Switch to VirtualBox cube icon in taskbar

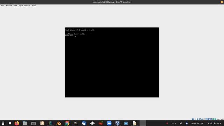click(x=118, y=123)
